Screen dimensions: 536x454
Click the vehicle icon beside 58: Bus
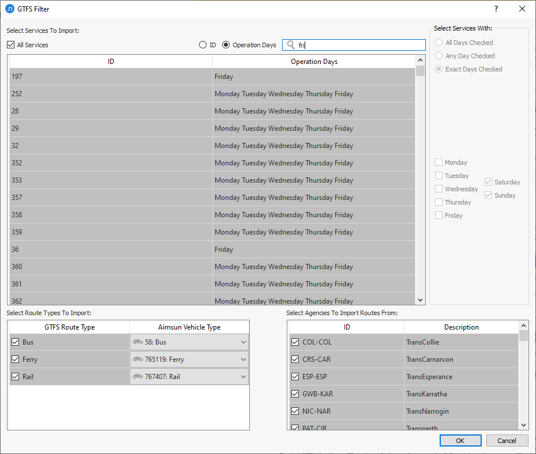click(x=137, y=342)
